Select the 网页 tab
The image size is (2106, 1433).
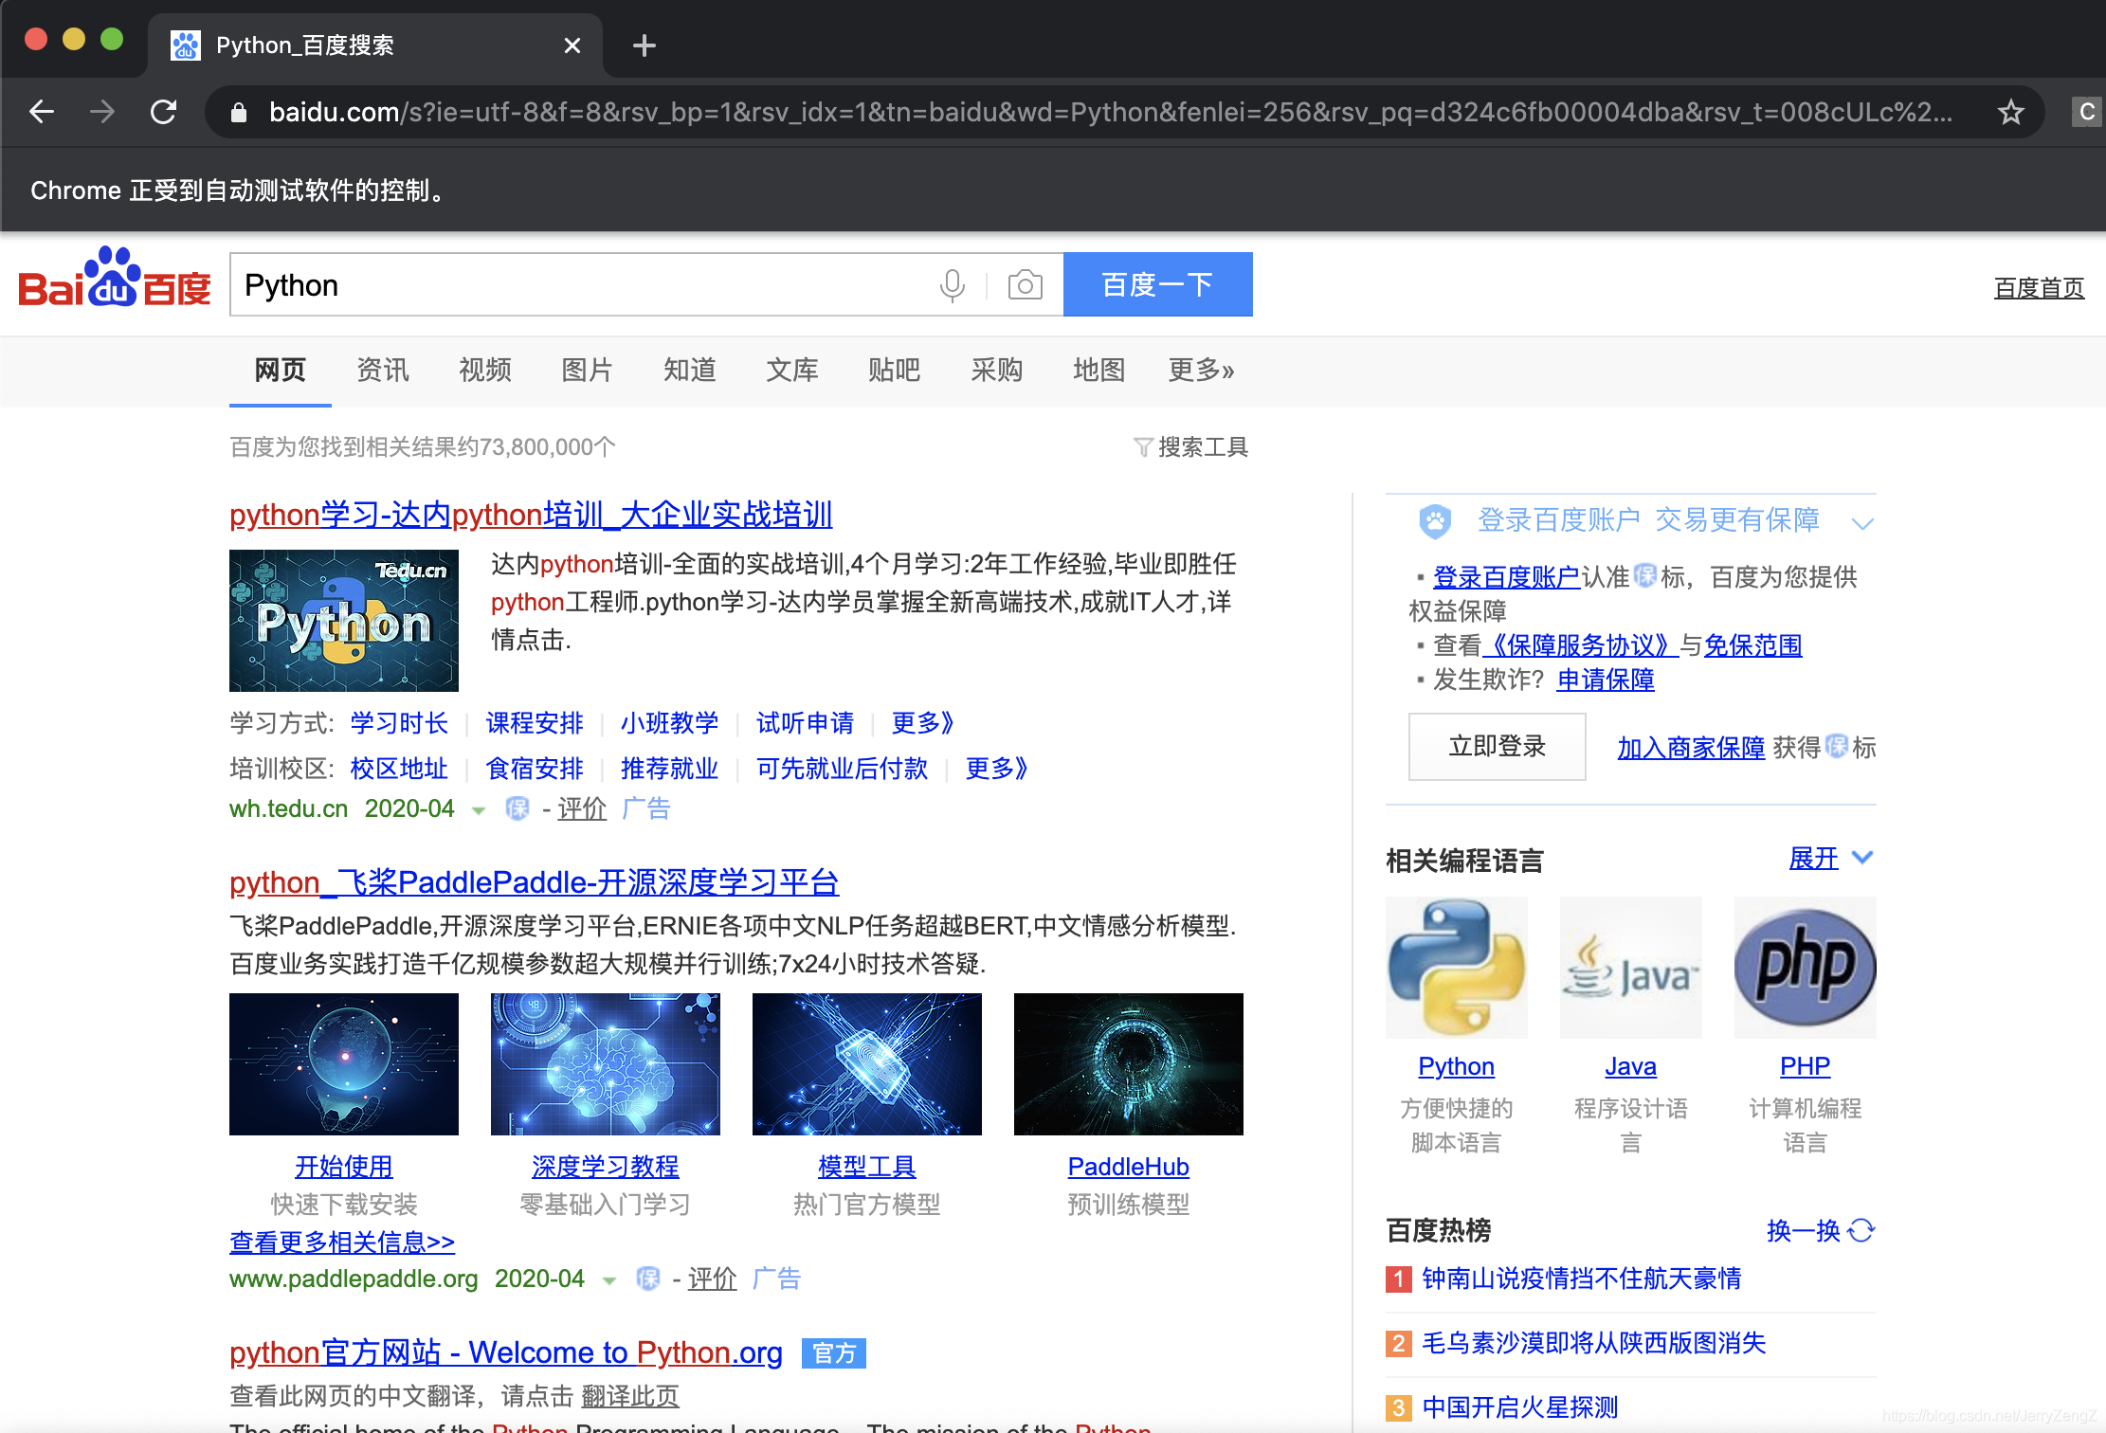tap(281, 370)
